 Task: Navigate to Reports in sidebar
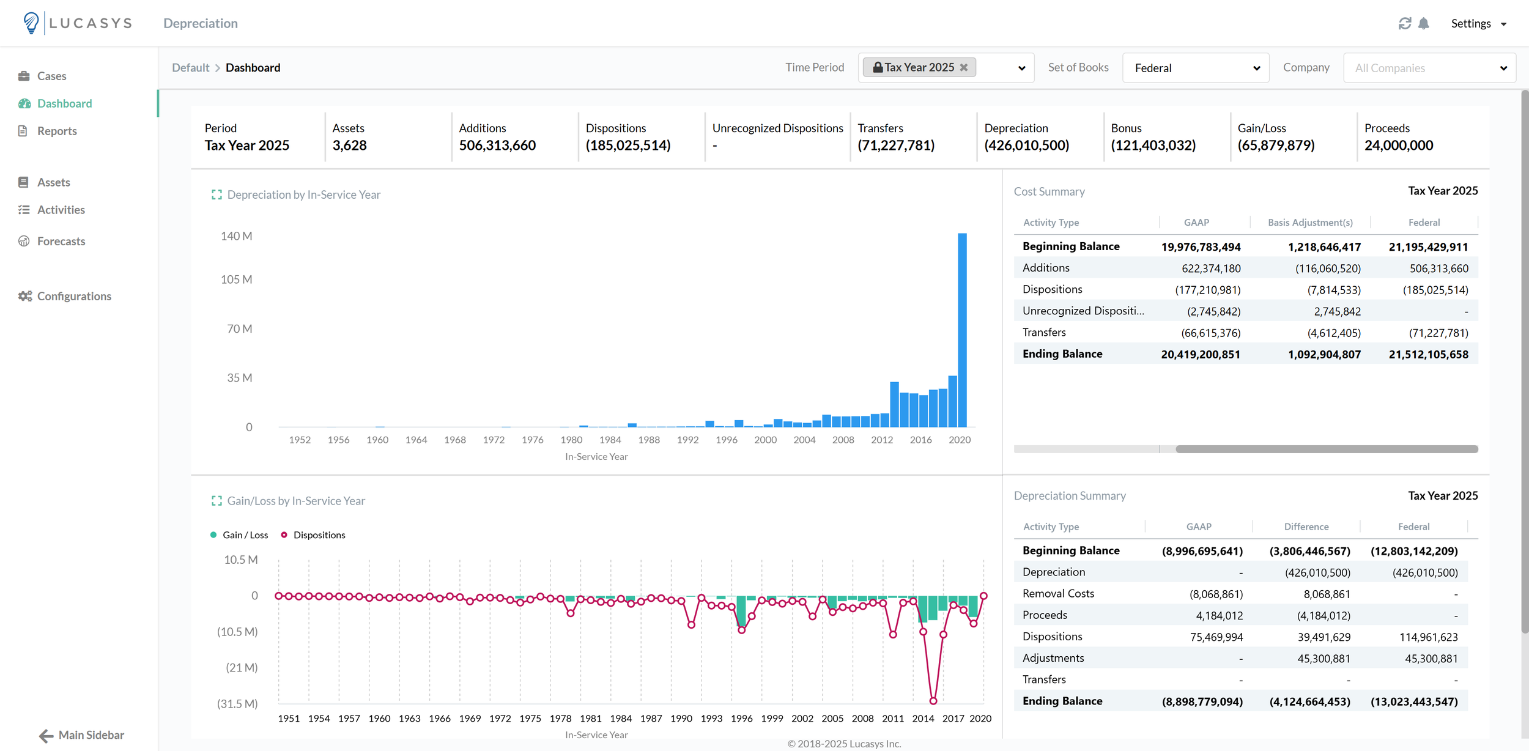[x=56, y=131]
